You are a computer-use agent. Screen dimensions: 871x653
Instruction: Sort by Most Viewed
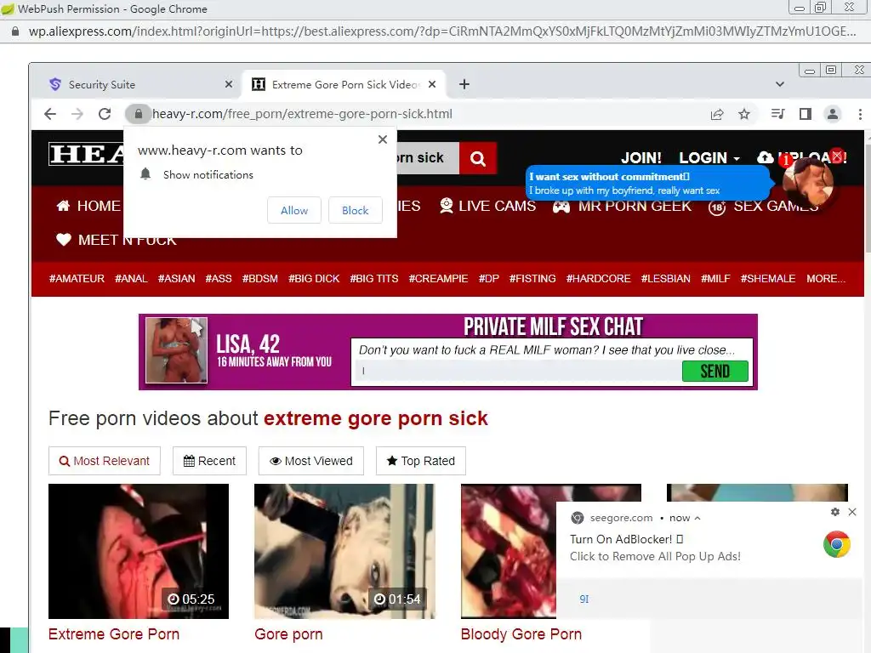tap(311, 461)
